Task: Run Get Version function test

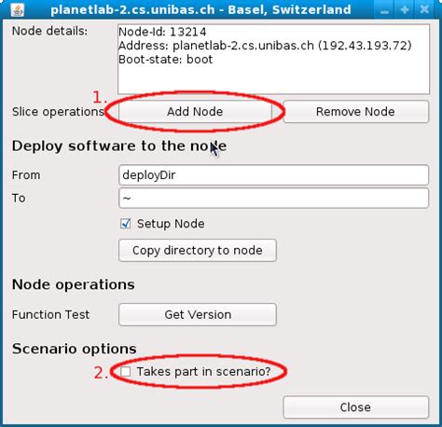Action: [x=198, y=314]
